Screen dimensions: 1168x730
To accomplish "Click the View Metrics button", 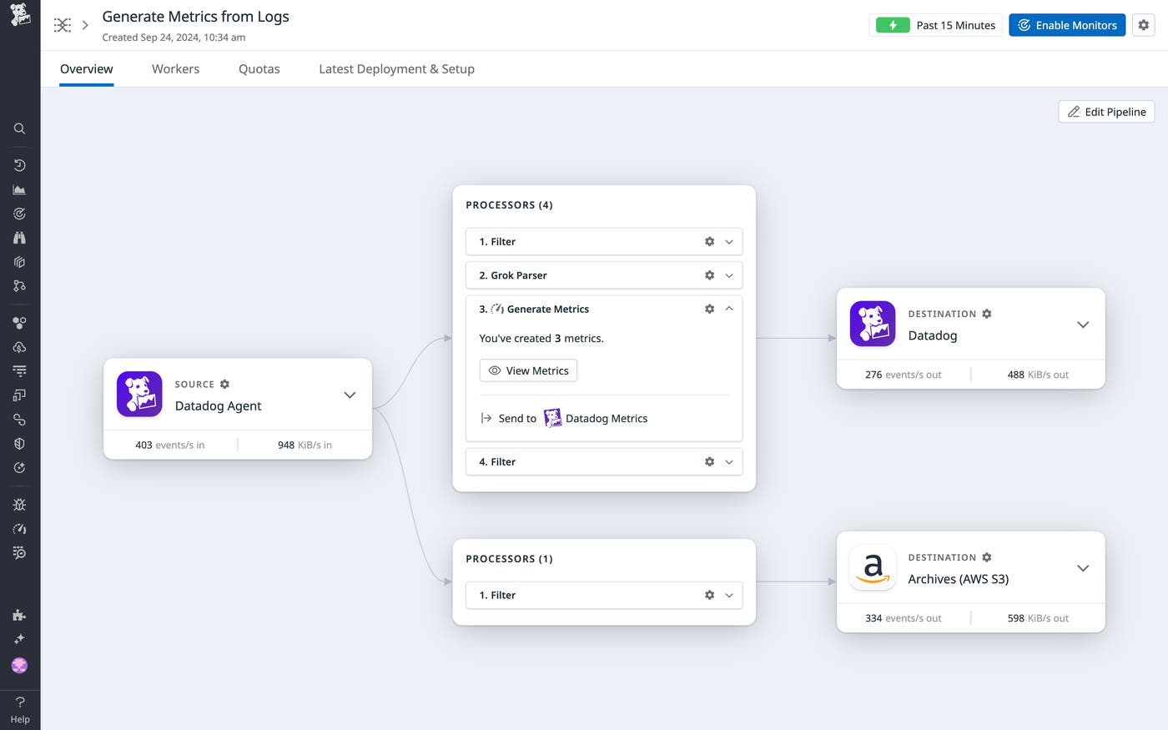I will [528, 370].
